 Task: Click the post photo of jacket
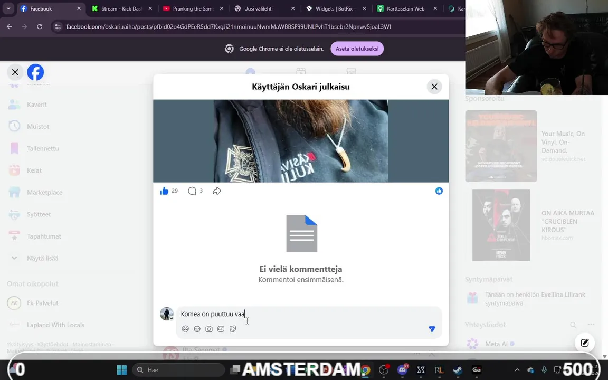(301, 141)
